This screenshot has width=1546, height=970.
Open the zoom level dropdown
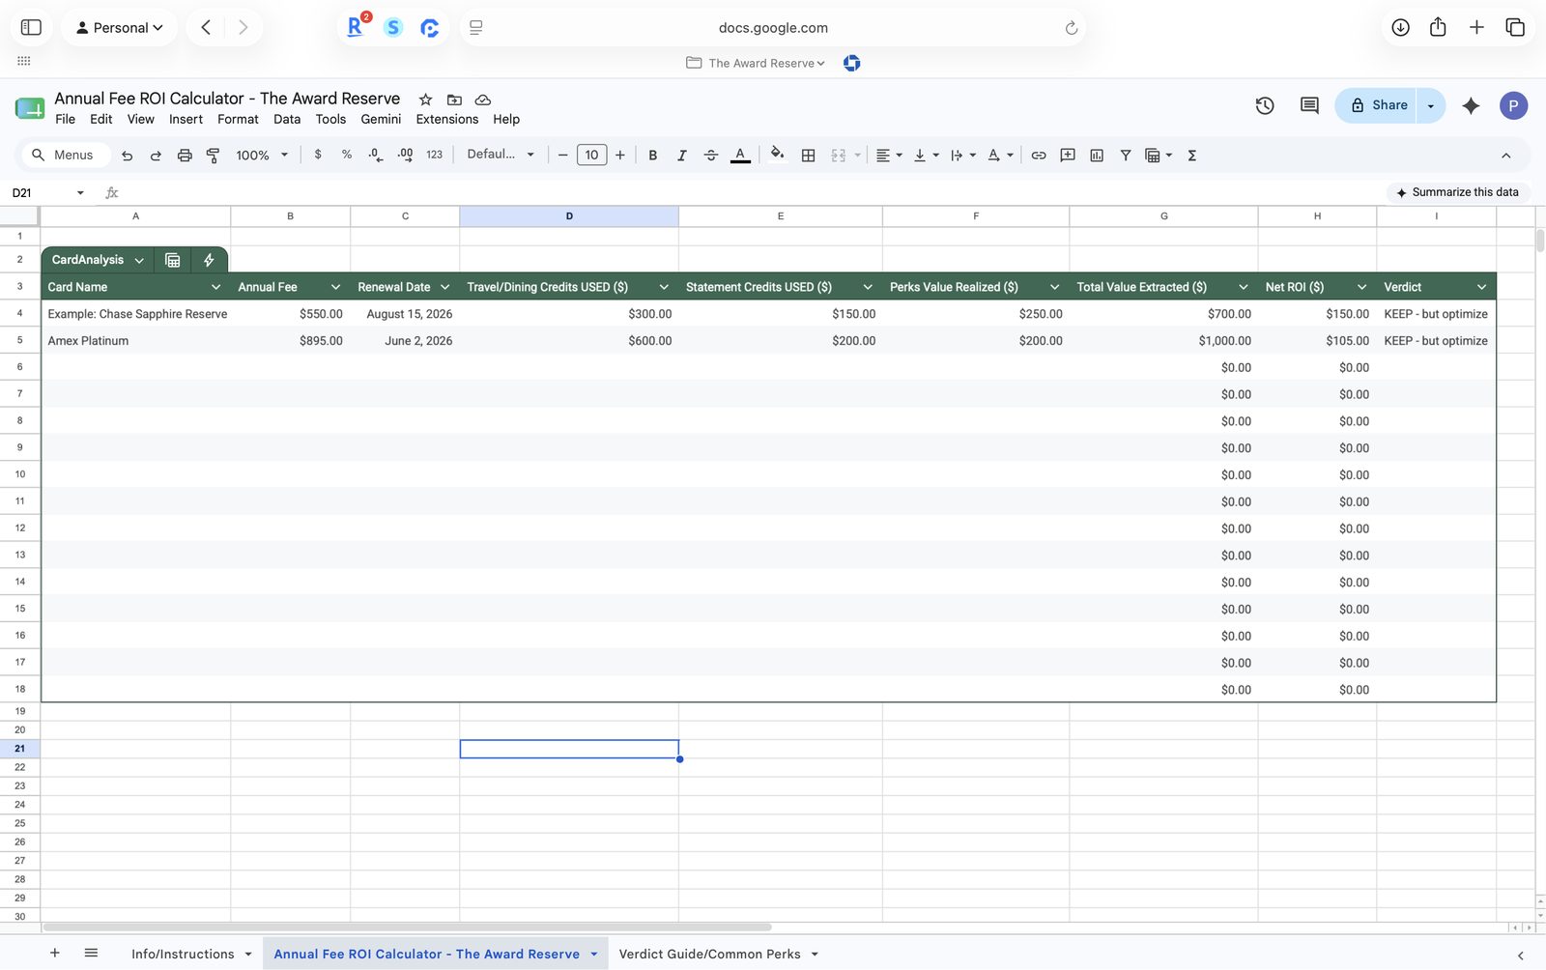pyautogui.click(x=262, y=156)
